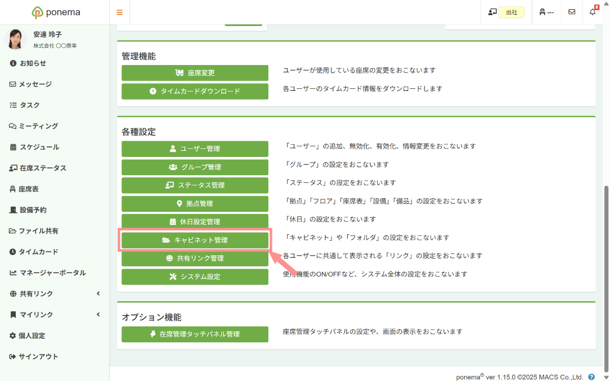Open 休日設定管理 settings
This screenshot has height=381, width=610.
[x=195, y=222]
